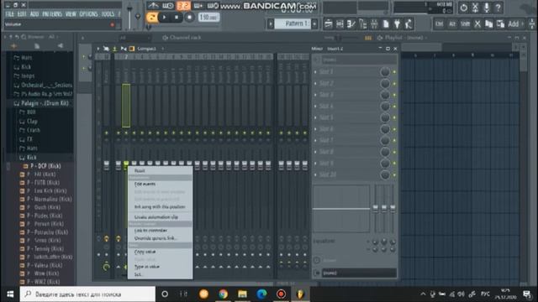The image size is (538, 302).
Task: Click the question mark help icon top-right
Action: tap(498, 8)
